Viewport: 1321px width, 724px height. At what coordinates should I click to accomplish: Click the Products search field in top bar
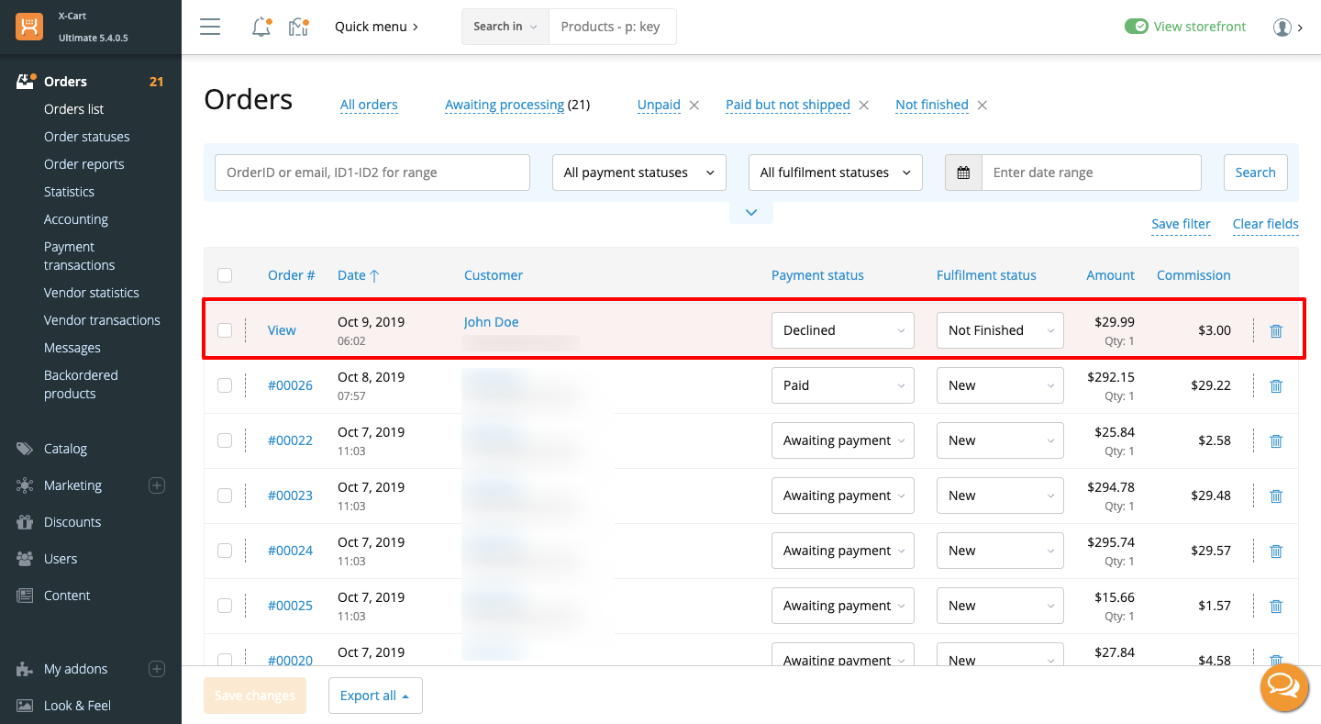click(612, 27)
